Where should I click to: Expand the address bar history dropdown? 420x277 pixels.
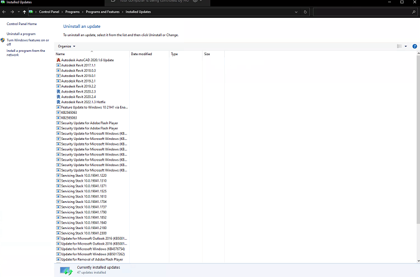click(296, 12)
